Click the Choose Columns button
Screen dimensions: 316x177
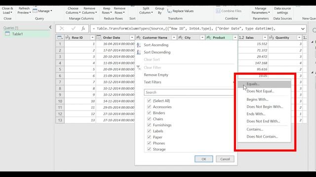73,10
